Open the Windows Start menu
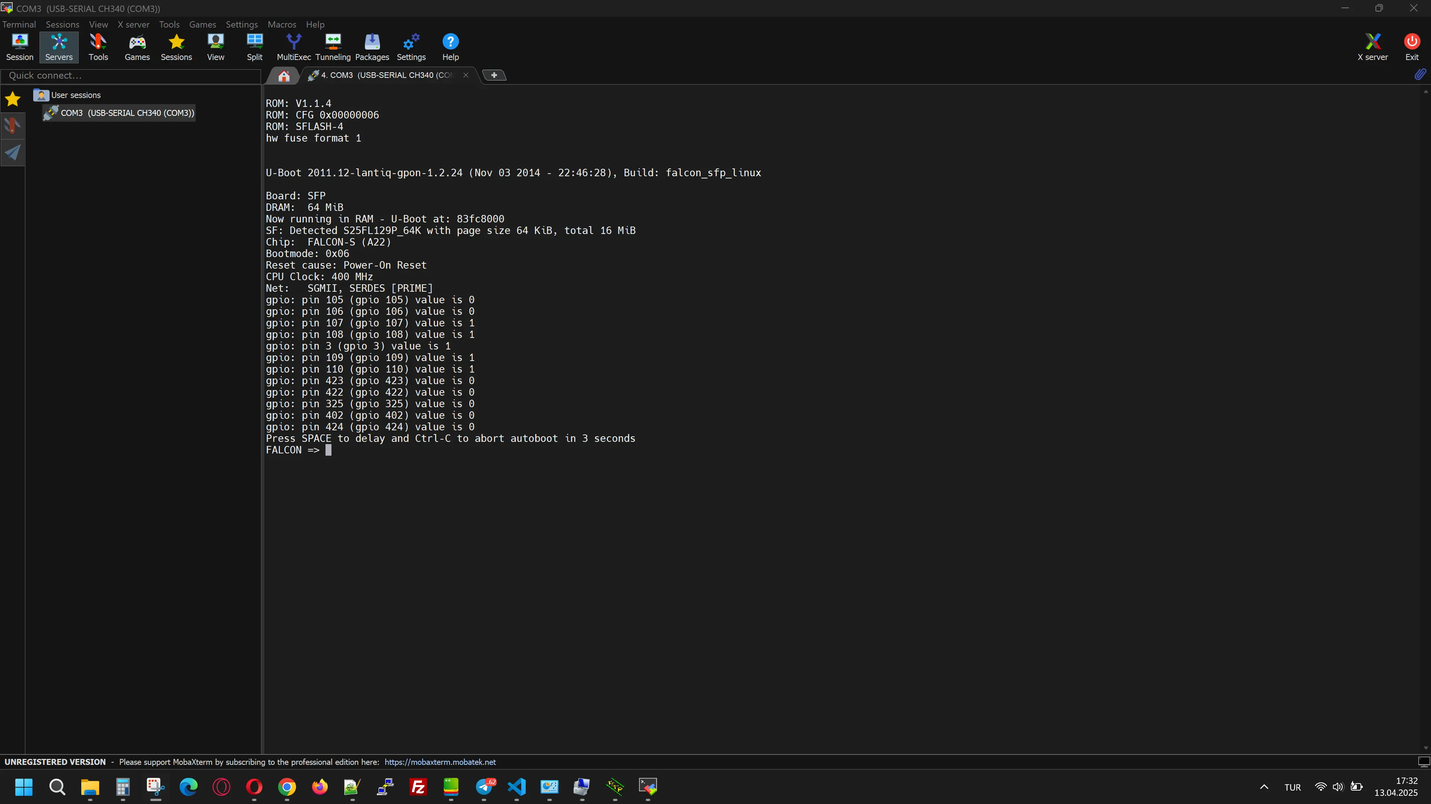Screen dimensions: 1431x804 pyautogui.click(x=24, y=787)
